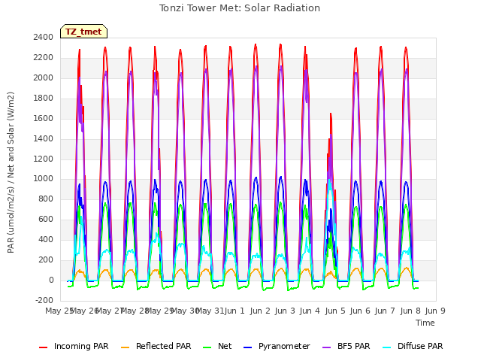
Task: Click the 1200 y-axis tick label
Action: (44, 159)
